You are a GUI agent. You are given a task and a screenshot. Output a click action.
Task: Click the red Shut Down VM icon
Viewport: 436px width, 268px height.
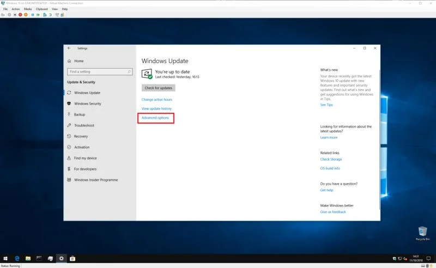coord(20,15)
